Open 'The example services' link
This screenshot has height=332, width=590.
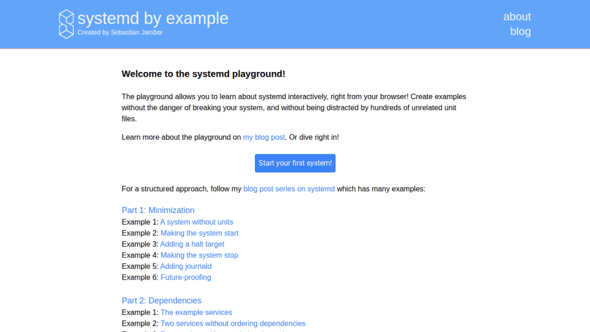(x=196, y=313)
